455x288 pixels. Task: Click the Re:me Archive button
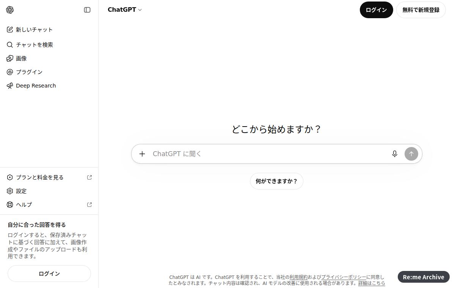[x=424, y=277]
